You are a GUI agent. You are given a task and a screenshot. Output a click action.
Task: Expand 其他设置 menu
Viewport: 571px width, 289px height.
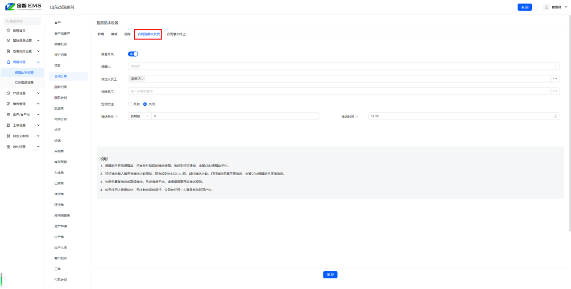click(38, 147)
